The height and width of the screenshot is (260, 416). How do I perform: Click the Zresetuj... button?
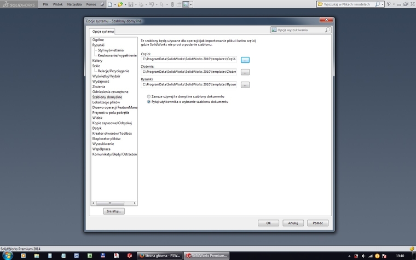(x=113, y=211)
